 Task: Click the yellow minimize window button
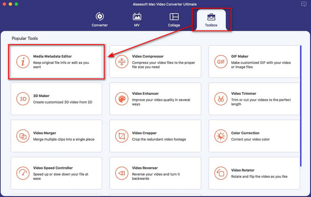10,4
